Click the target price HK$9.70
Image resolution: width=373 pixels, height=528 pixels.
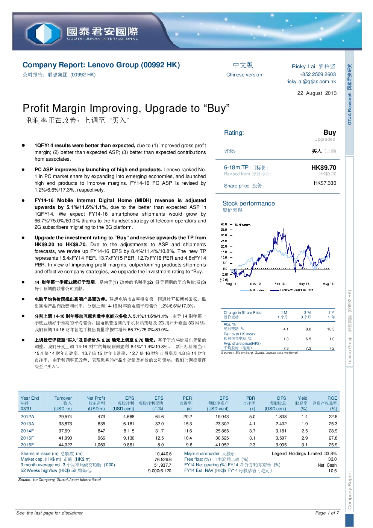(x=323, y=167)
